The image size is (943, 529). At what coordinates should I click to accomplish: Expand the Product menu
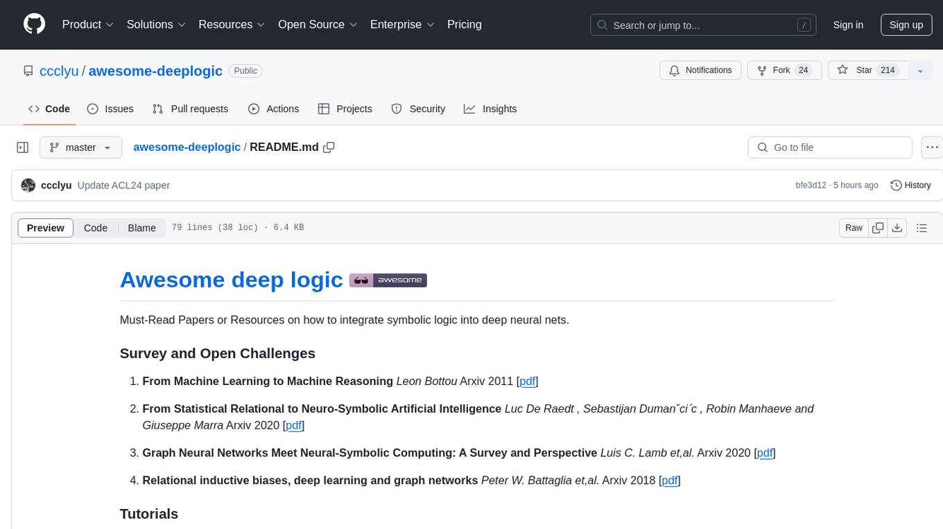pyautogui.click(x=88, y=24)
